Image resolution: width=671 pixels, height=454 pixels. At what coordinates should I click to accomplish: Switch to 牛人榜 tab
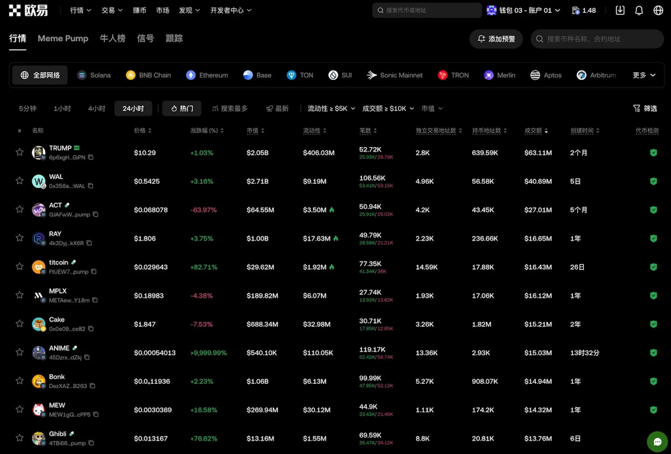(x=112, y=39)
